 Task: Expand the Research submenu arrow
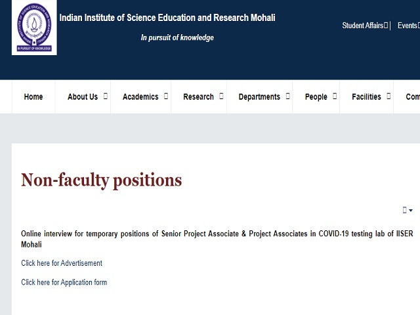click(221, 96)
